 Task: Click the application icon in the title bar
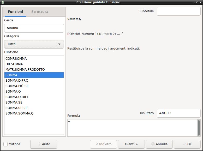[x=2, y=2]
